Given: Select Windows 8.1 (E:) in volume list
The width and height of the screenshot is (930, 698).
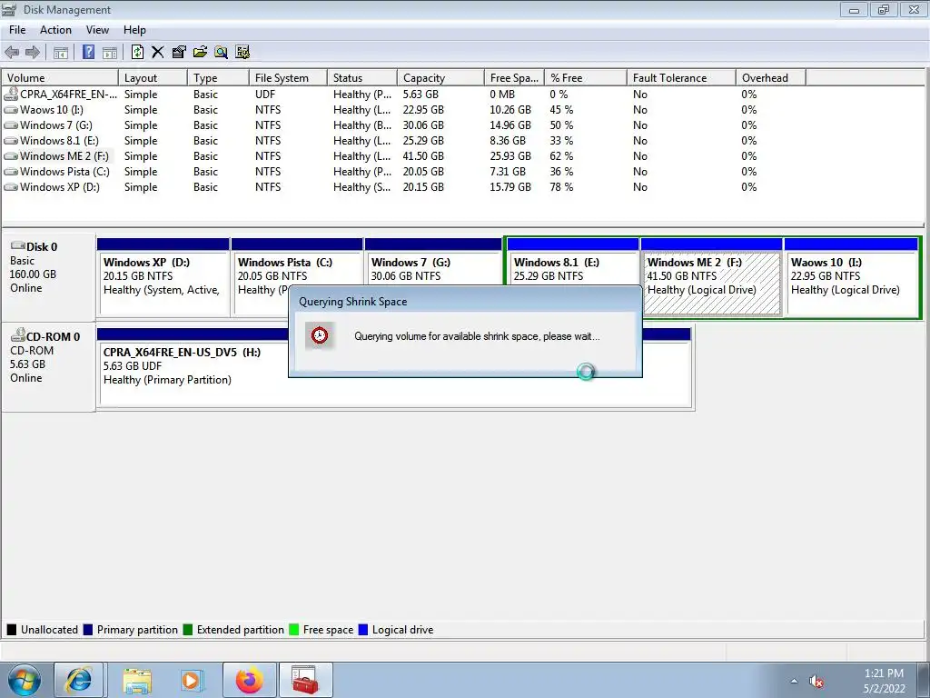Looking at the screenshot, I should pos(59,141).
